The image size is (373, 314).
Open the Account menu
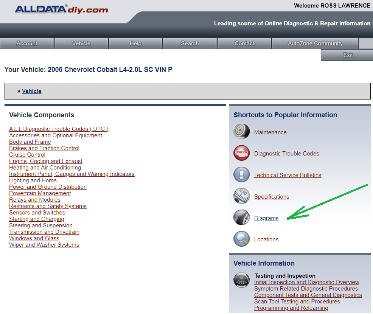[x=27, y=43]
